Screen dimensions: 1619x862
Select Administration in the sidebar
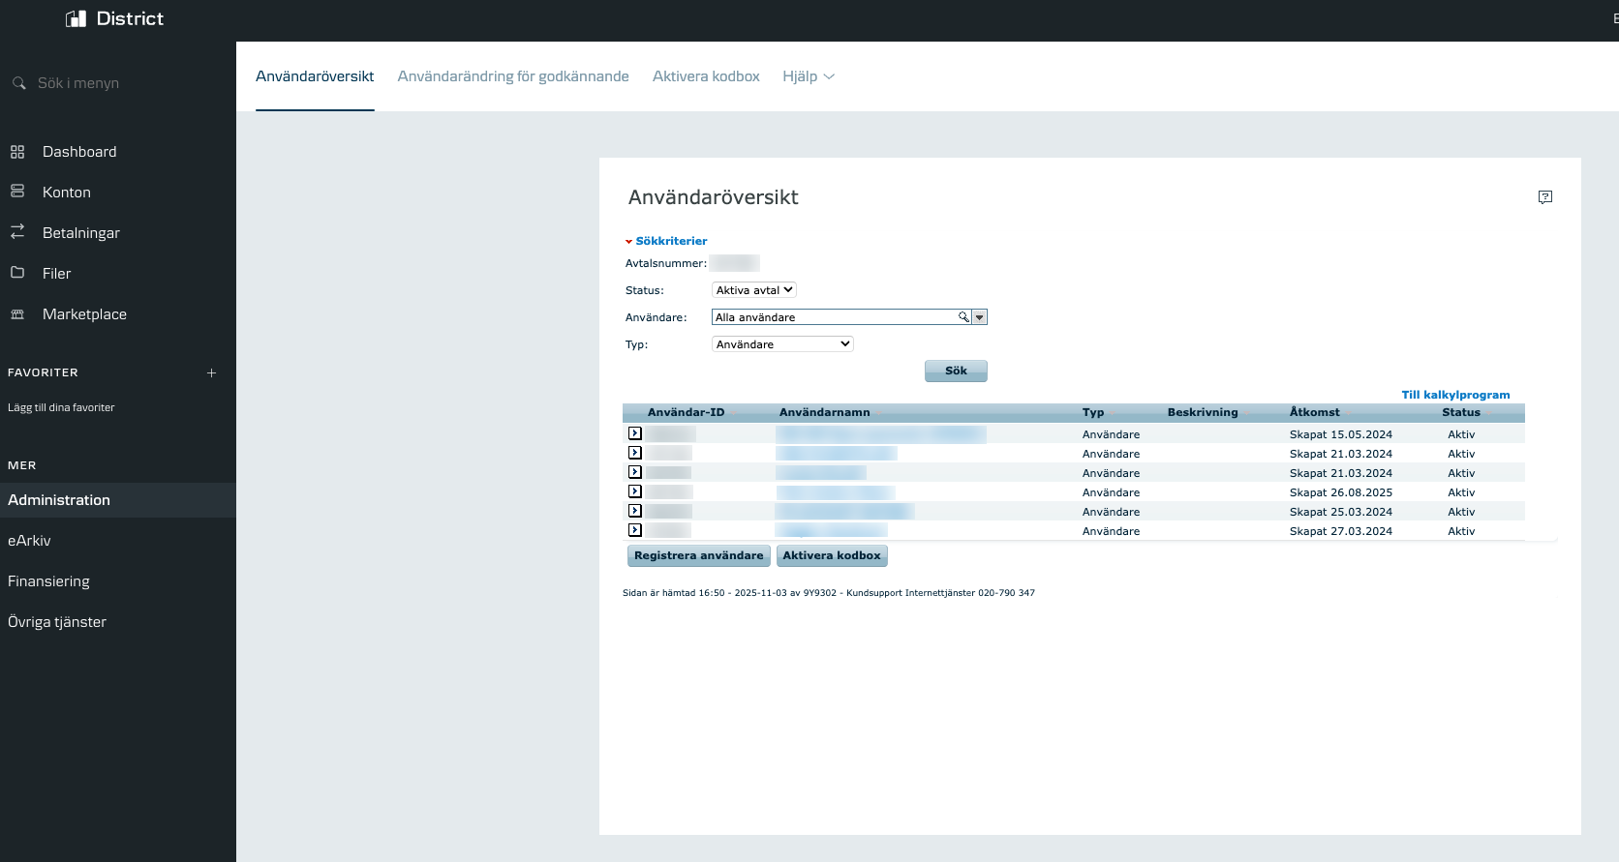click(x=118, y=500)
